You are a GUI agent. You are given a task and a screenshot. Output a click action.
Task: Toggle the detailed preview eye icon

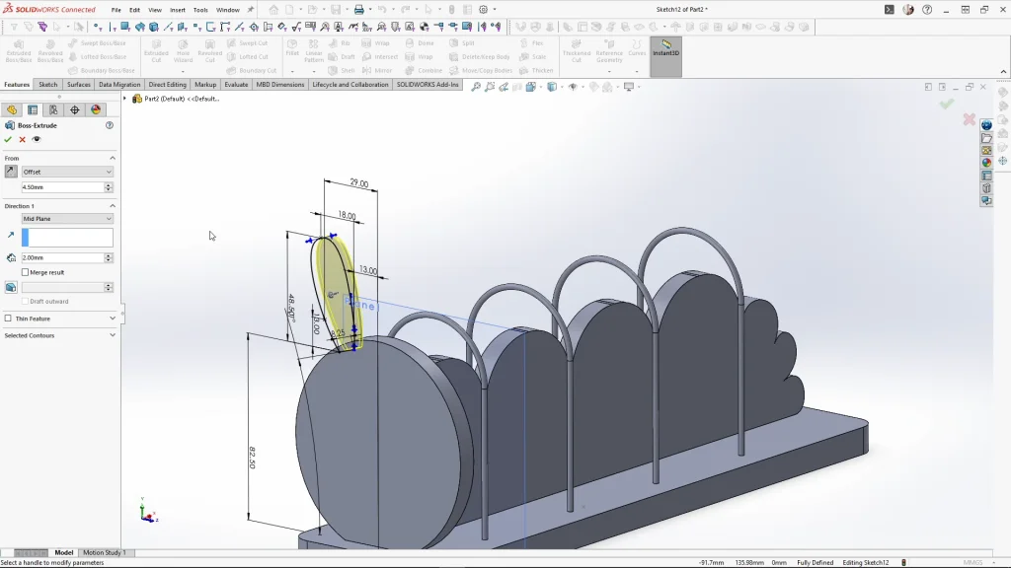coord(37,139)
